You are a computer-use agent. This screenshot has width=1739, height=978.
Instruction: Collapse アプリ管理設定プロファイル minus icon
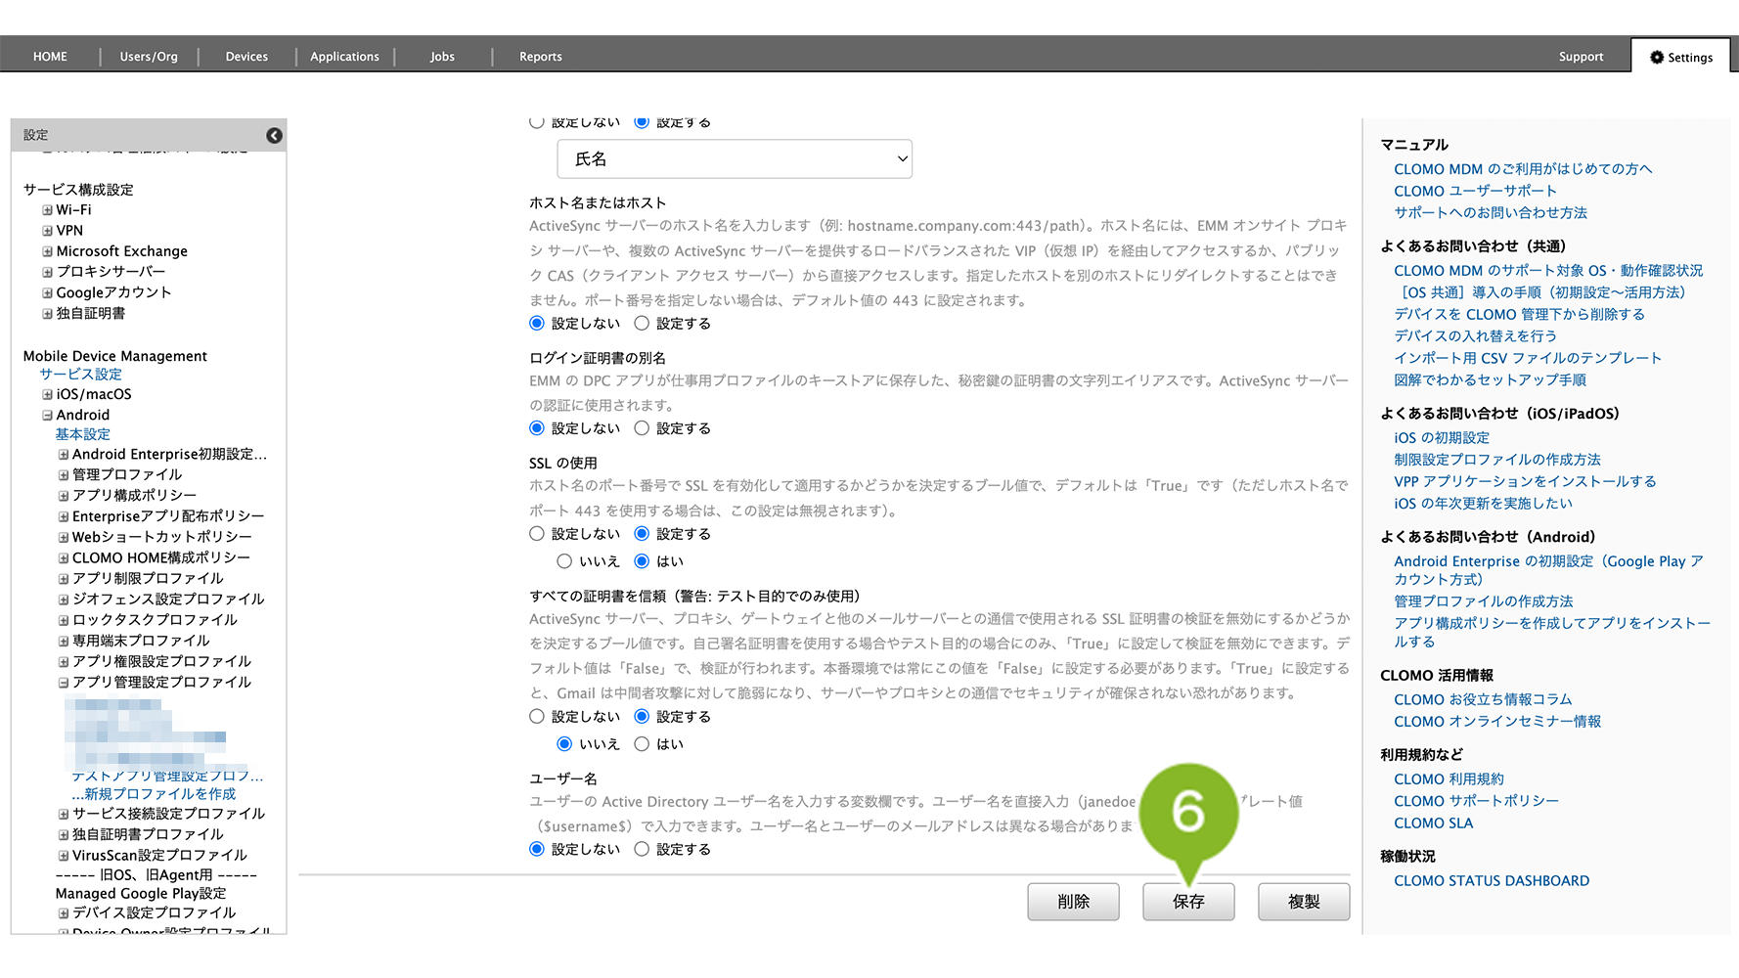[64, 683]
